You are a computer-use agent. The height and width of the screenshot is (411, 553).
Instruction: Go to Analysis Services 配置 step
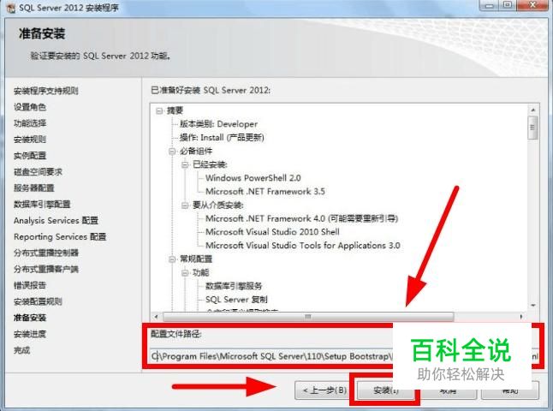56,221
